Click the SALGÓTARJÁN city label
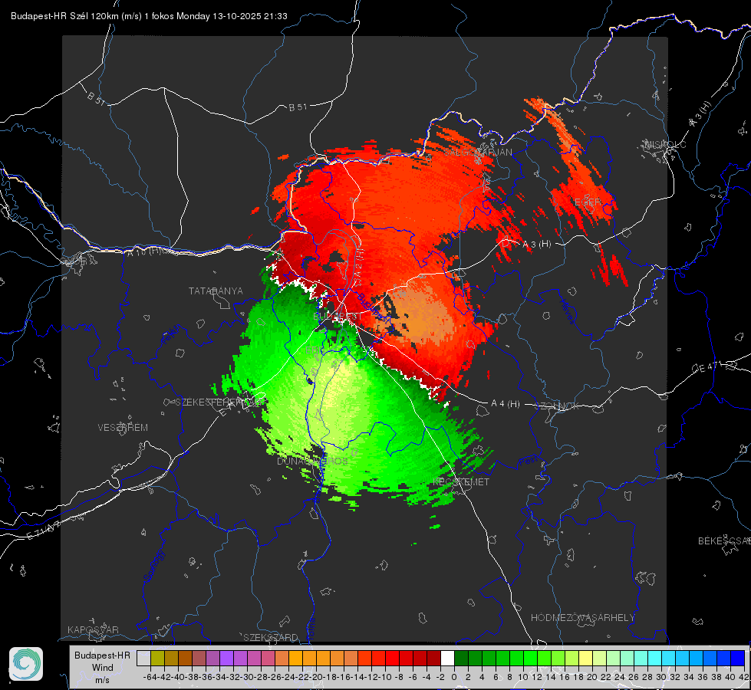The height and width of the screenshot is (690, 751). [478, 153]
